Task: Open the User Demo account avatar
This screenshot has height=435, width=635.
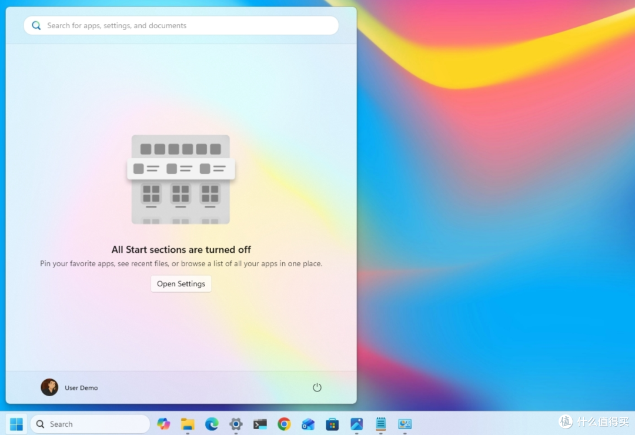Action: click(49, 387)
